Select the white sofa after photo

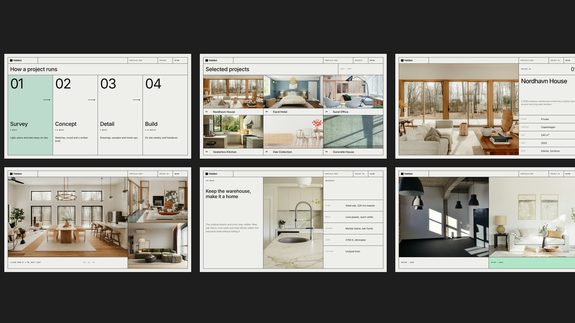[x=532, y=217]
